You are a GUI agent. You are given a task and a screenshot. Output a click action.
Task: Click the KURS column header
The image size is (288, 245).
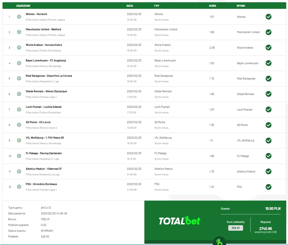click(212, 6)
